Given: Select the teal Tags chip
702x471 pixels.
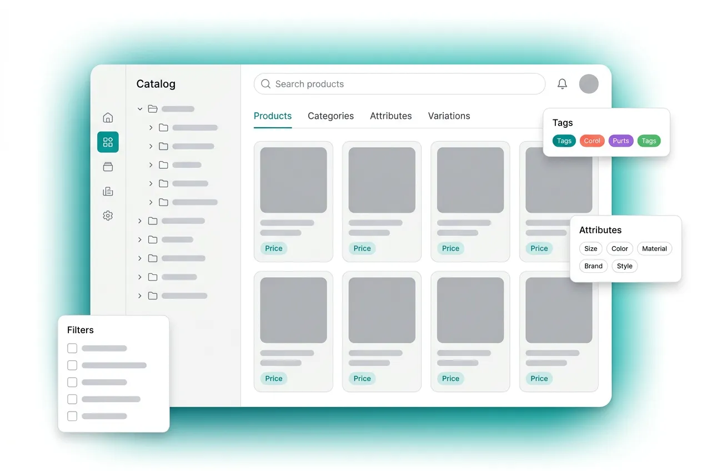Looking at the screenshot, I should click(x=564, y=141).
